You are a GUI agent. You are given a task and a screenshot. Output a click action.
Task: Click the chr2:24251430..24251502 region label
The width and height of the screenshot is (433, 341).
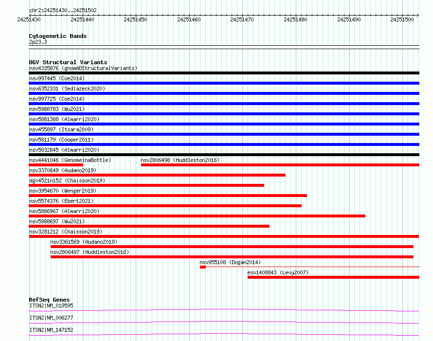[63, 10]
